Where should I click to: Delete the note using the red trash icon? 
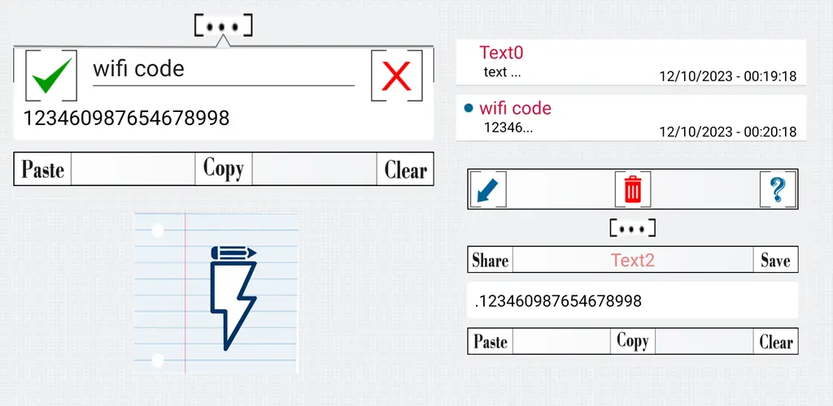[633, 189]
